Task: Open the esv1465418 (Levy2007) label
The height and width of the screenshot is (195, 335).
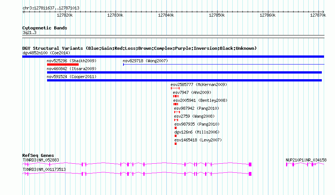Action: 198,140
